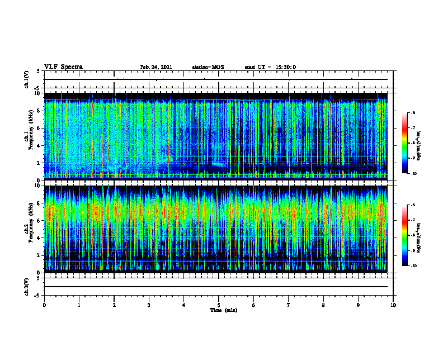Viewport: 443px width, 342px height.
Task: Click the ch.2 color scale bar
Action: [x=404, y=235]
